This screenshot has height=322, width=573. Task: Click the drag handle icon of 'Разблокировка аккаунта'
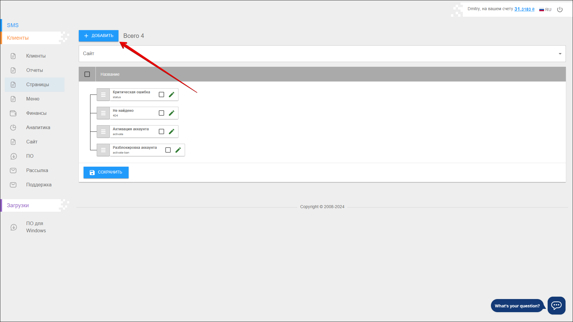[103, 150]
